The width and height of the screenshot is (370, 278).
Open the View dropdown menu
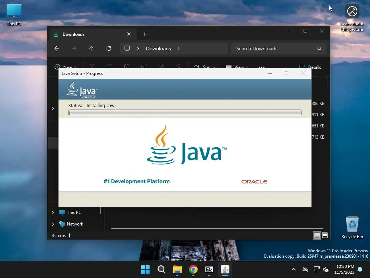coord(237,67)
